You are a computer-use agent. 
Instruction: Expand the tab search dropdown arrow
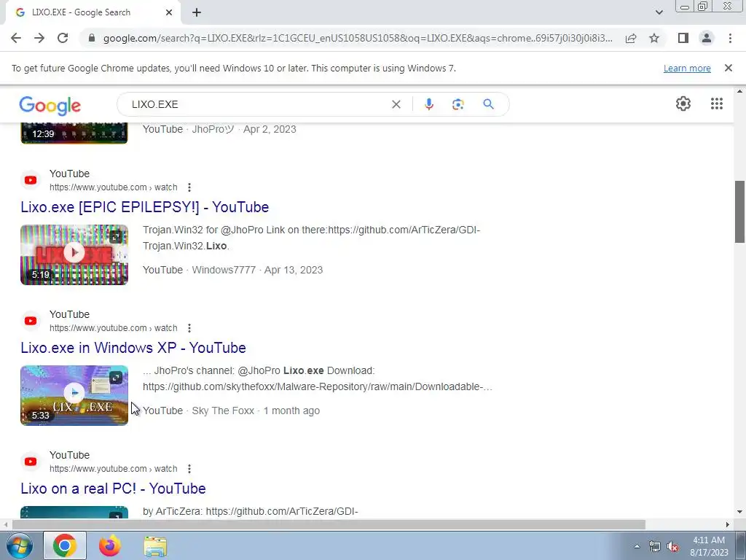click(659, 12)
